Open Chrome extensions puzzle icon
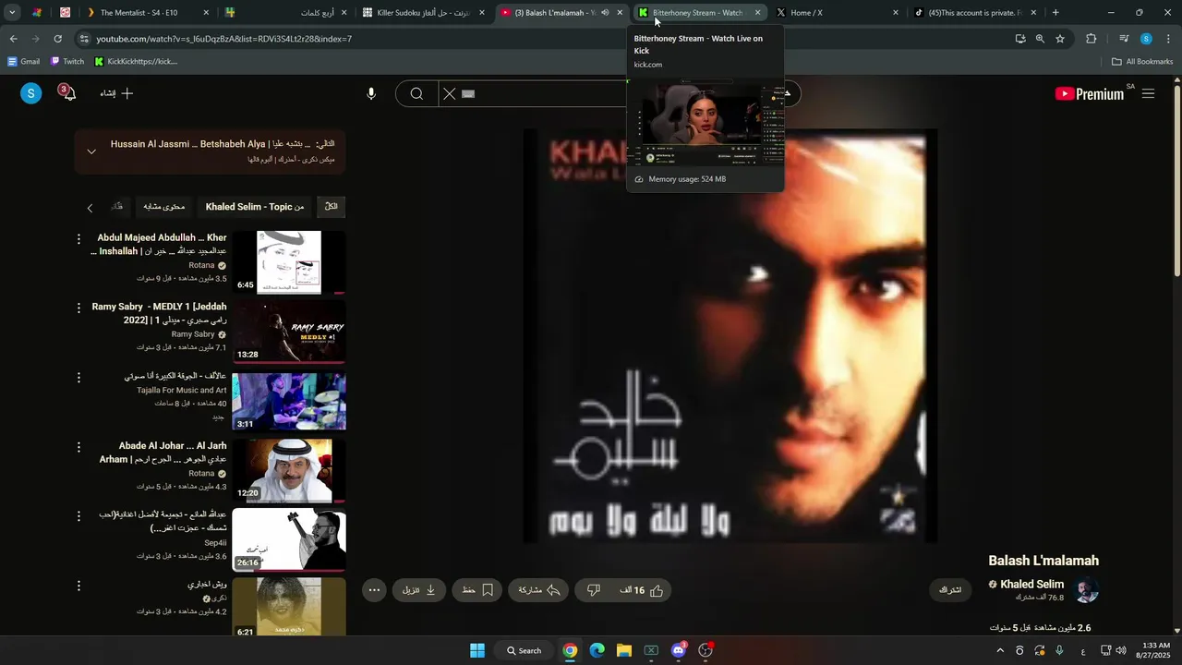 tap(1092, 39)
